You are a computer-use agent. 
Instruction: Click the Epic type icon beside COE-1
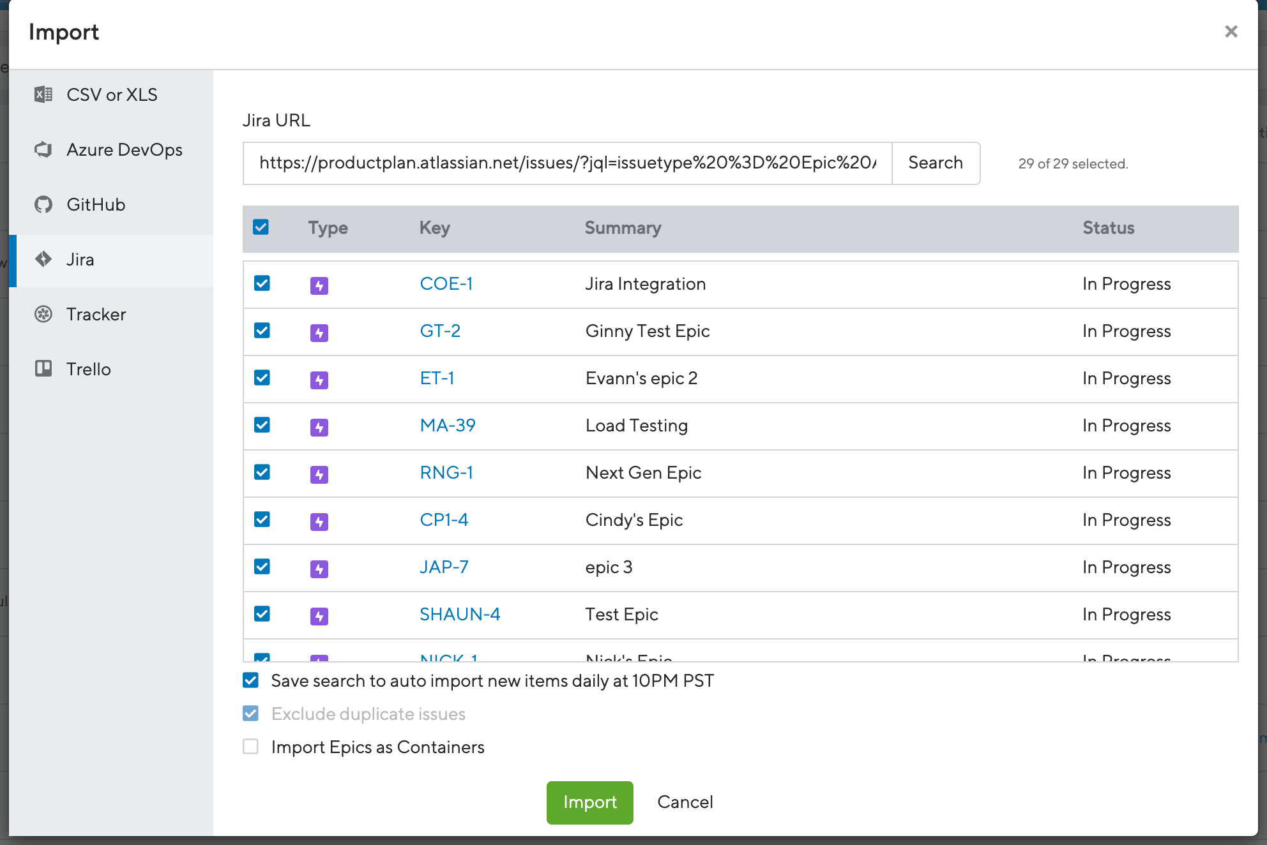319,285
